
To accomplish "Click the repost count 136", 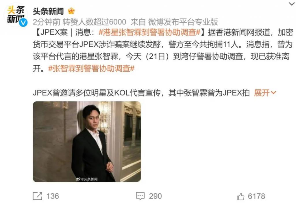I will 53,196.
